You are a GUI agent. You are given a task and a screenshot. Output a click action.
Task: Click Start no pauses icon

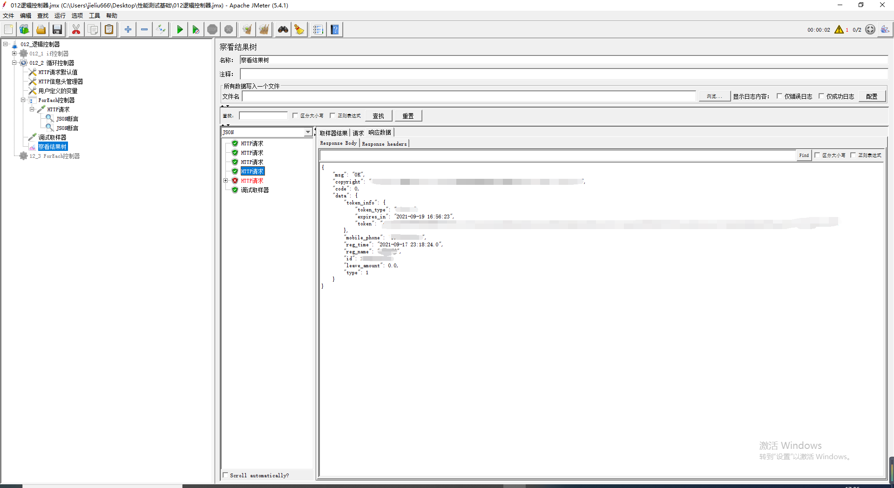pyautogui.click(x=196, y=29)
